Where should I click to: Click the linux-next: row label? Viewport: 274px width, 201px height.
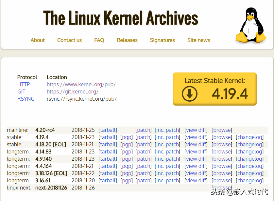[19, 188]
